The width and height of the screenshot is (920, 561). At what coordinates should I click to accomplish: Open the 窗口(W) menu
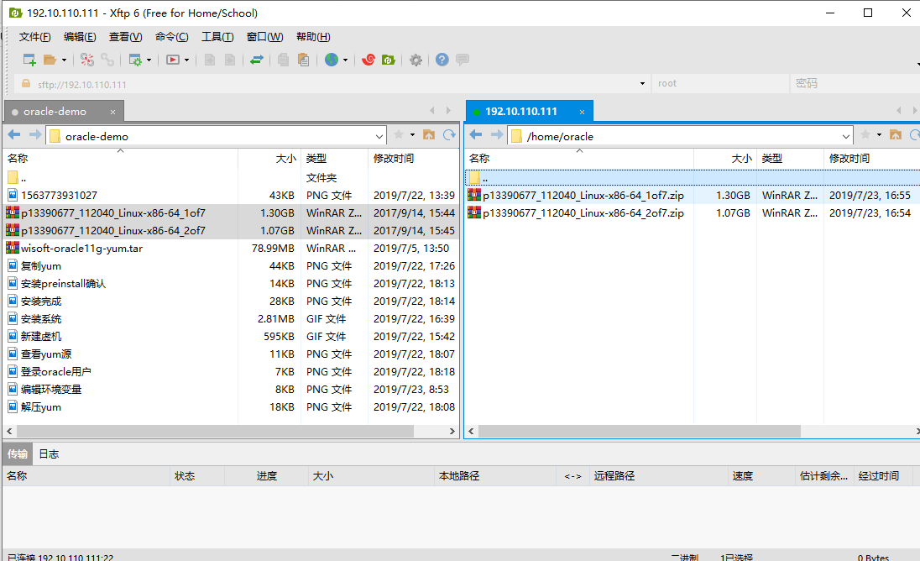pos(264,37)
